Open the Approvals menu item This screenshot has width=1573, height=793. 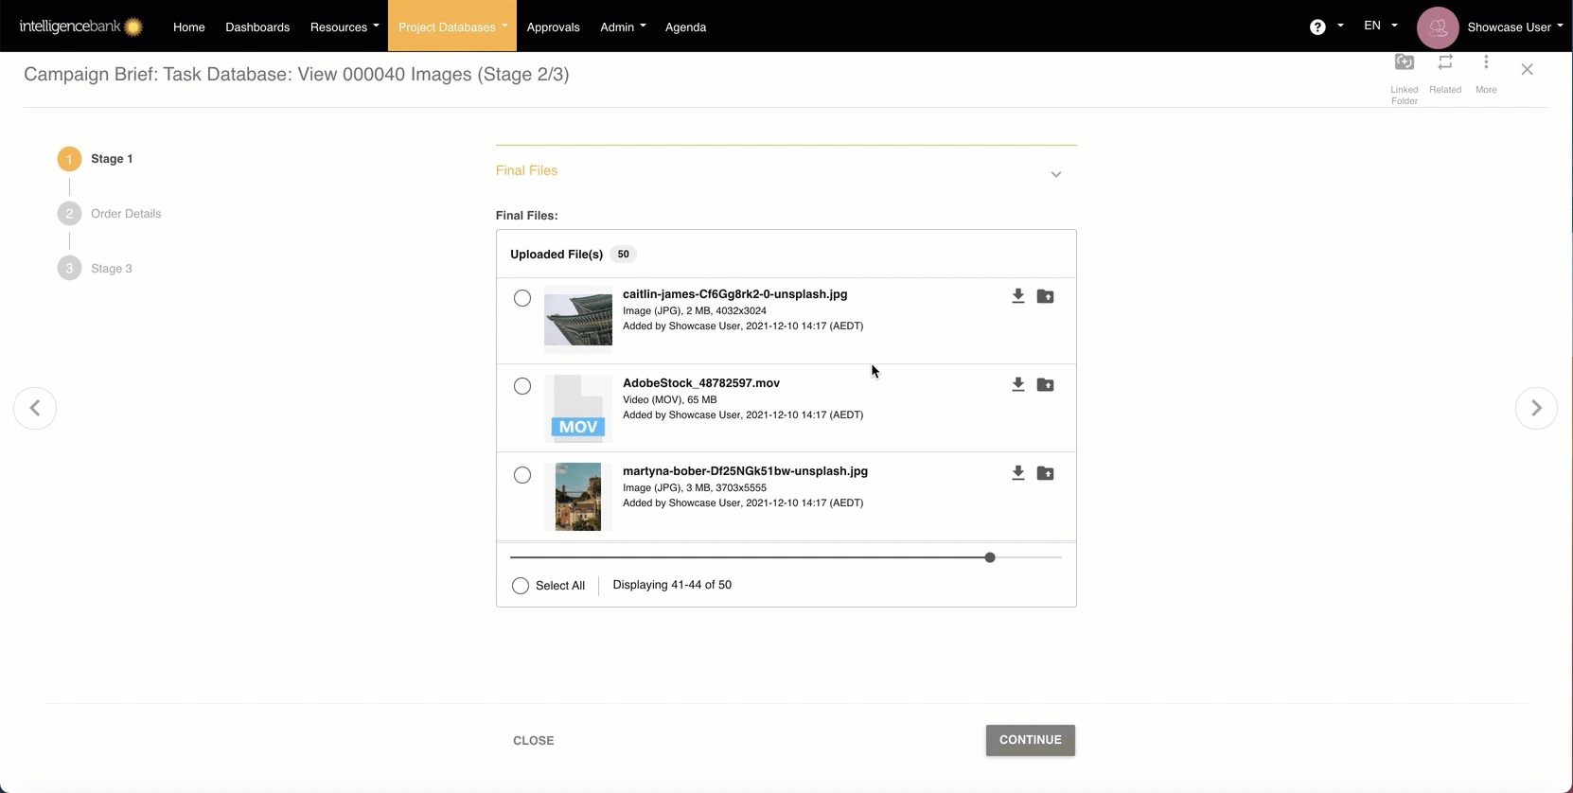pos(553,27)
